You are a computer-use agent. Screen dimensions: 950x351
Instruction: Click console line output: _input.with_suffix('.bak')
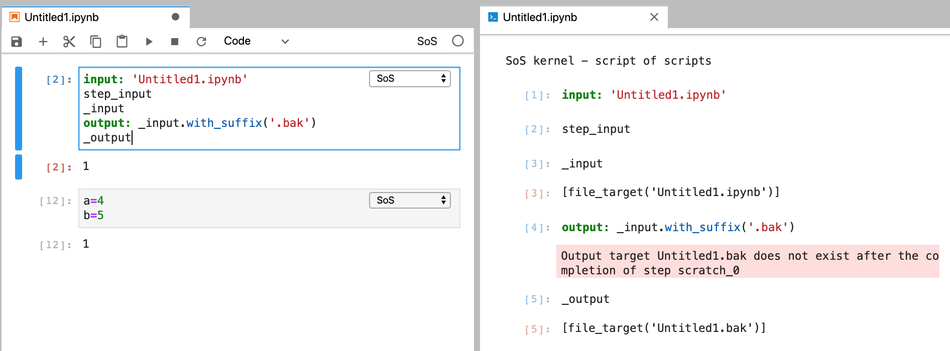tap(678, 227)
